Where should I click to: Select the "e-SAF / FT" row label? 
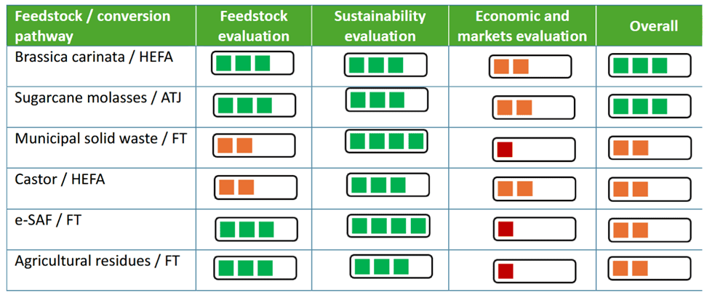click(x=48, y=218)
